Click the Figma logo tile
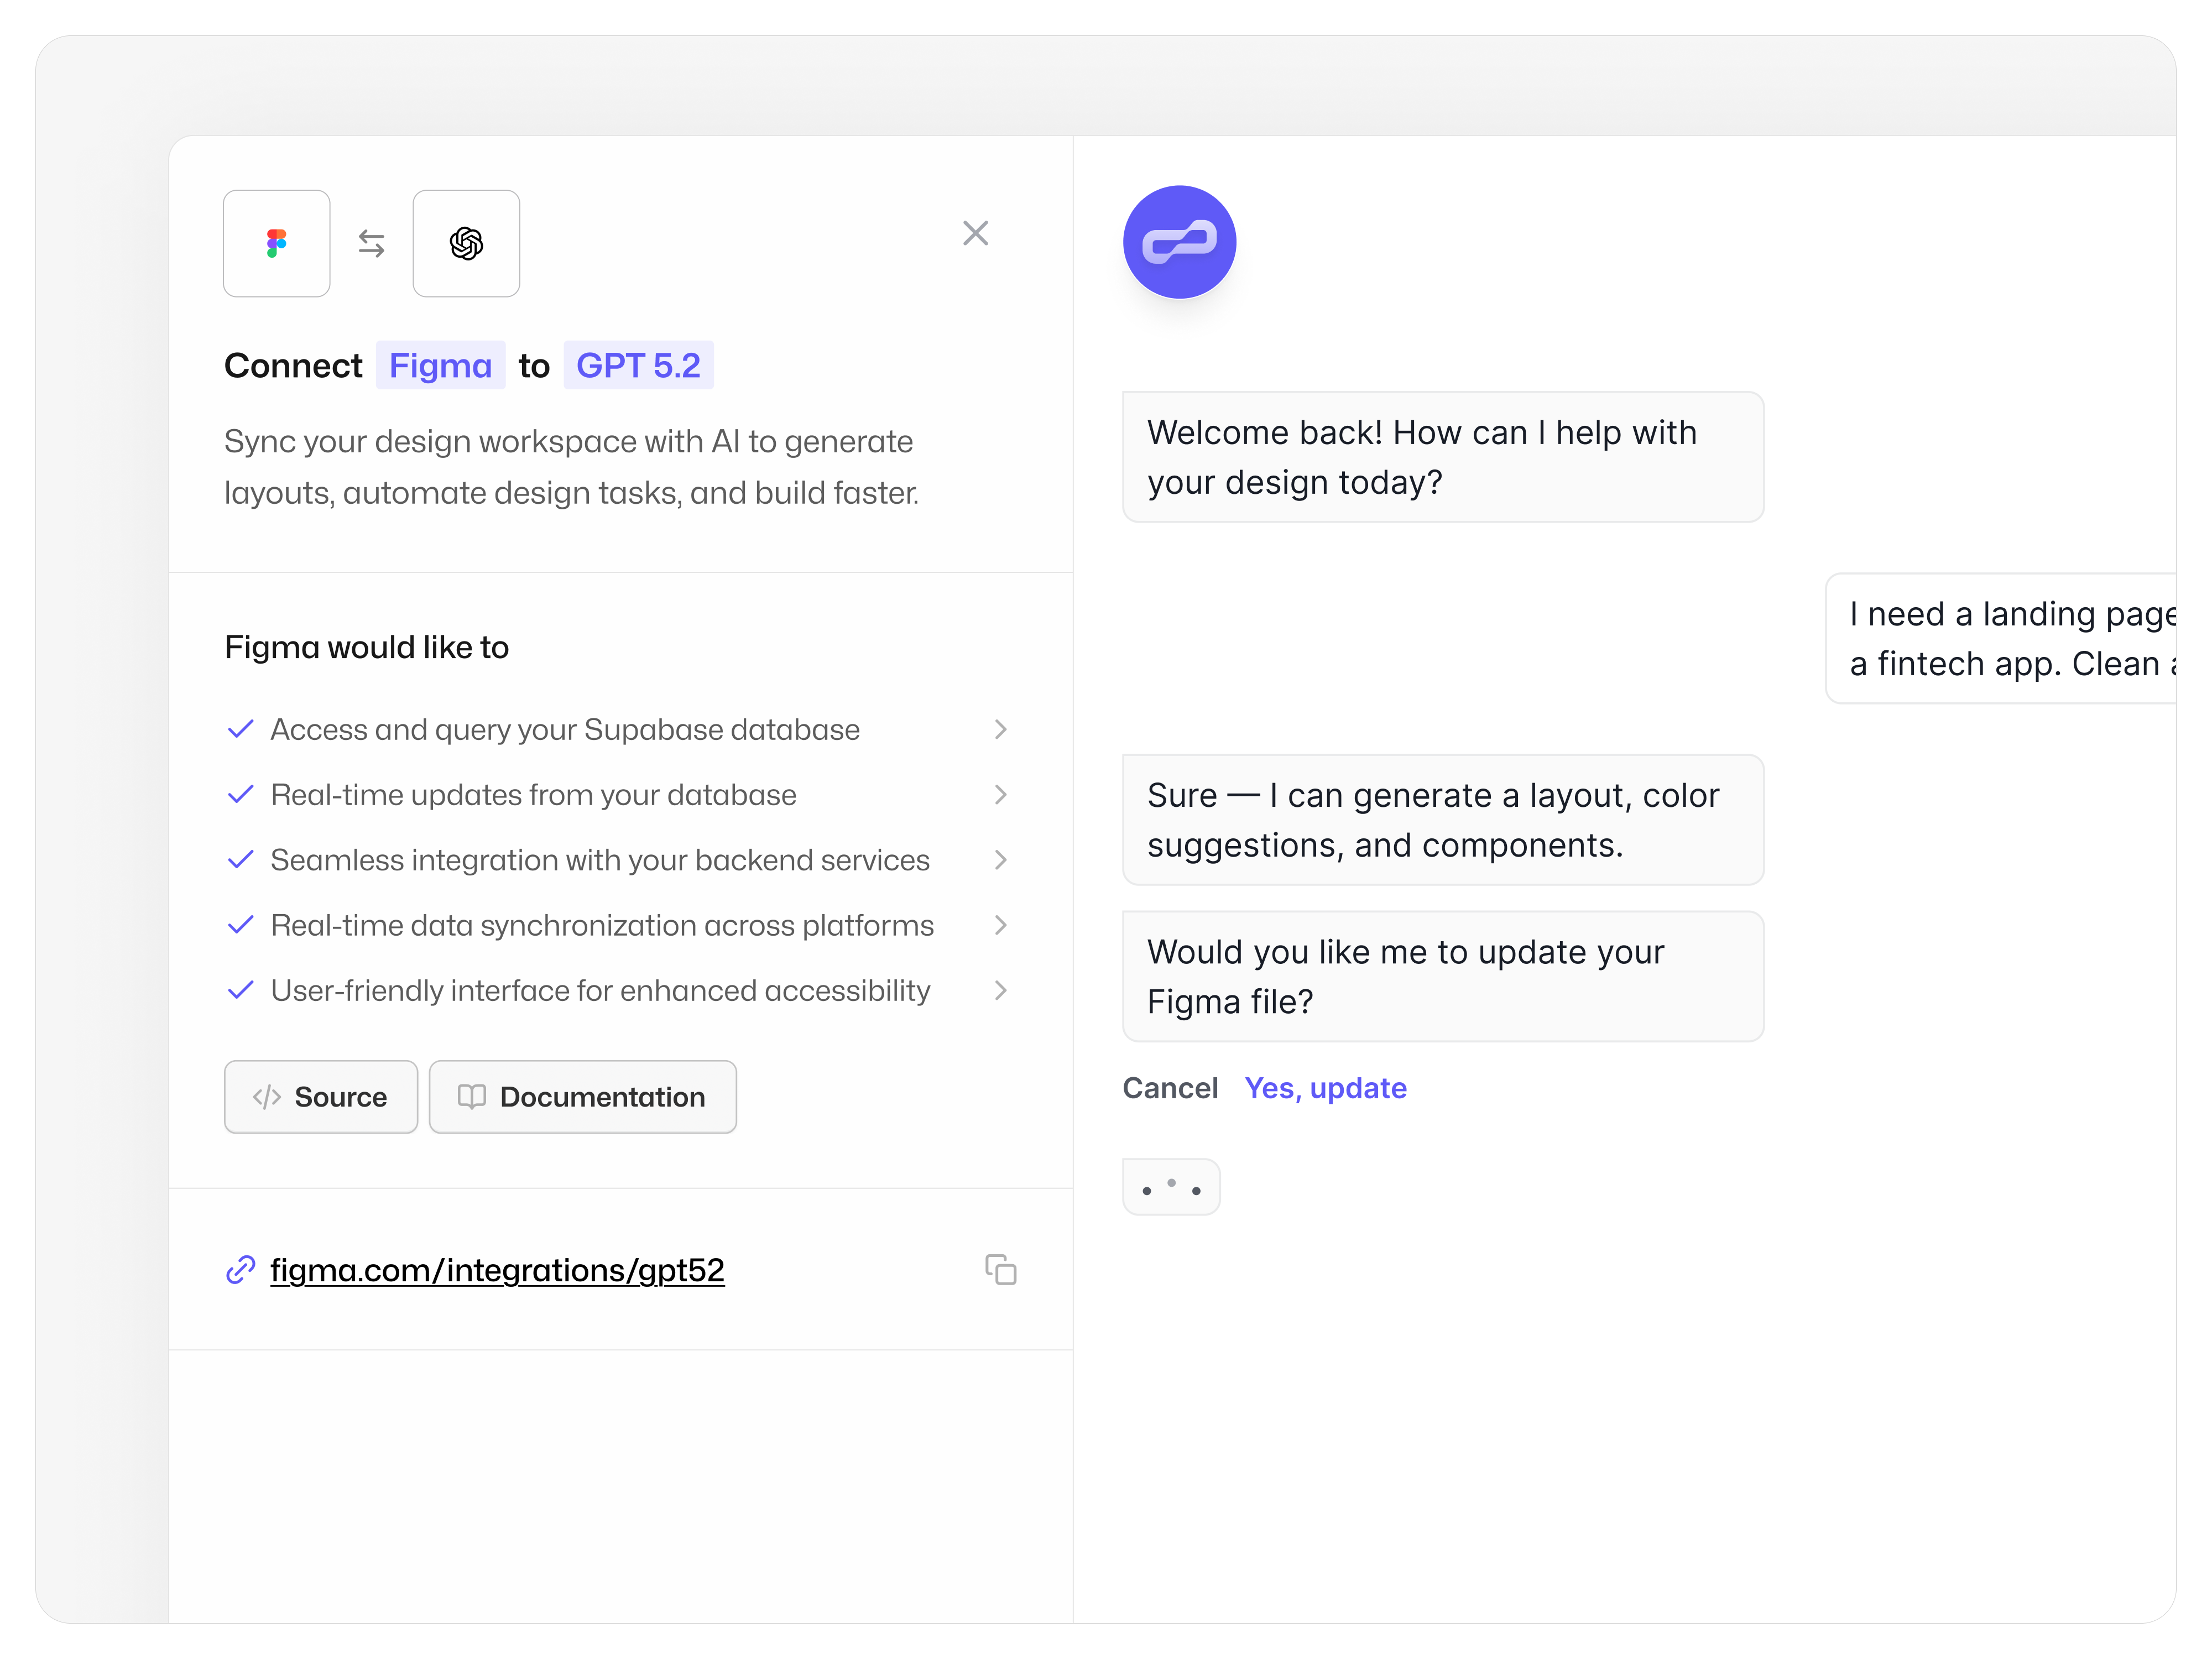The image size is (2212, 1659). [277, 243]
